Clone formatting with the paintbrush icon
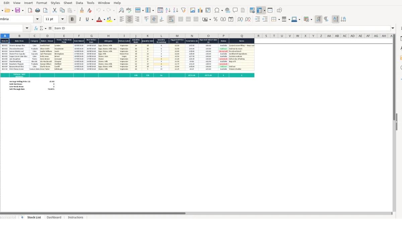This screenshot has width=402, height=226. coord(82,10)
